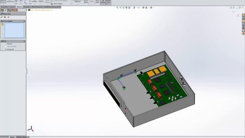Collapse the Items To Connect section
The image size is (245, 138).
[x=24, y=21]
